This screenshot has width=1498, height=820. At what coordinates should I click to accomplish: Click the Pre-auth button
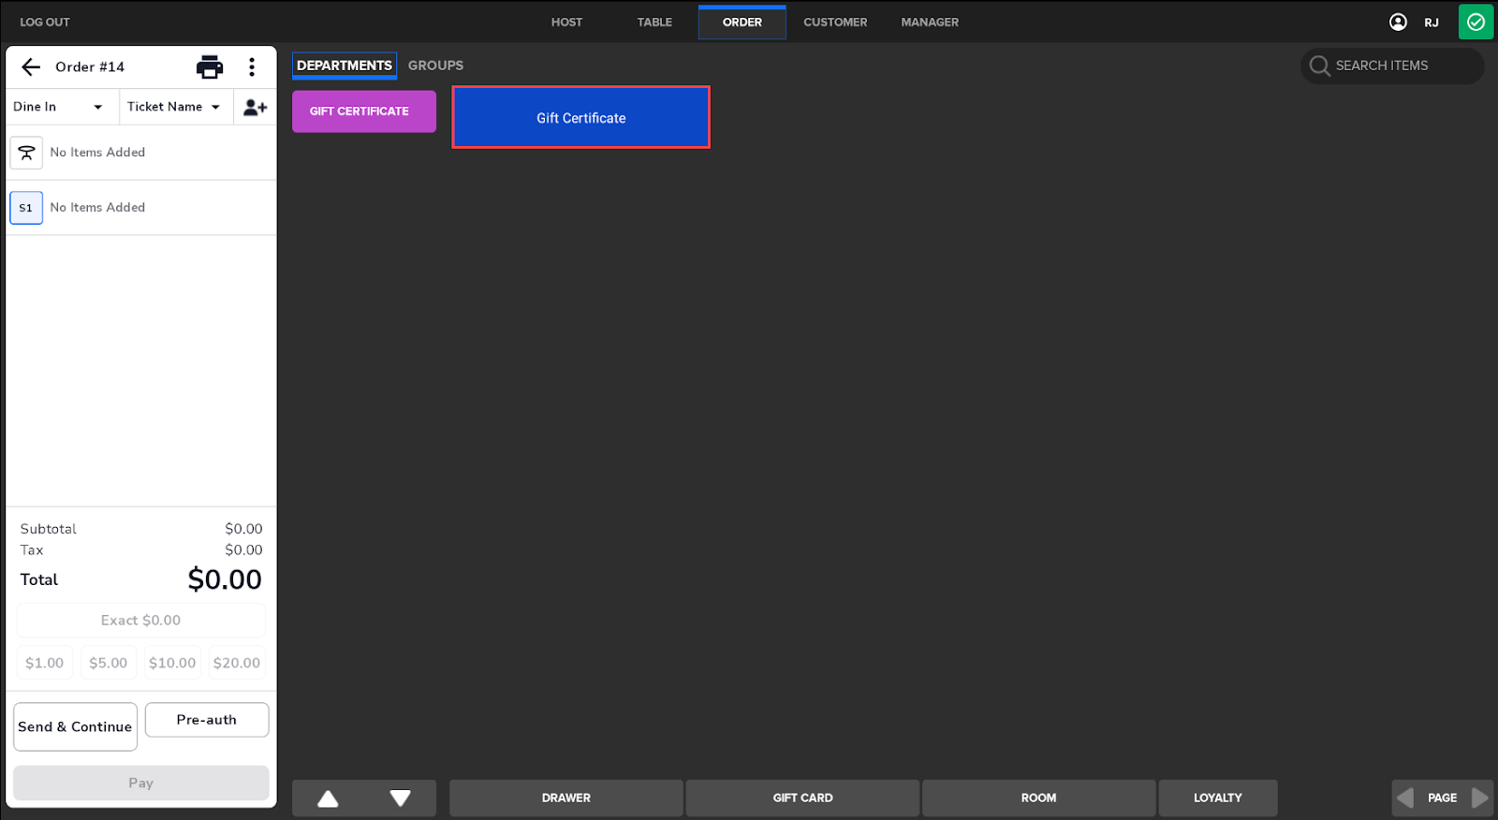click(x=207, y=720)
